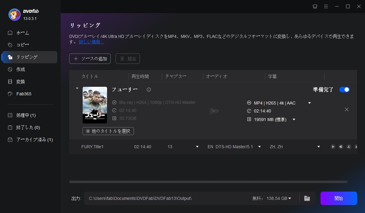Click the フューリー title name
The height and width of the screenshot is (213, 365).
[x=125, y=90]
